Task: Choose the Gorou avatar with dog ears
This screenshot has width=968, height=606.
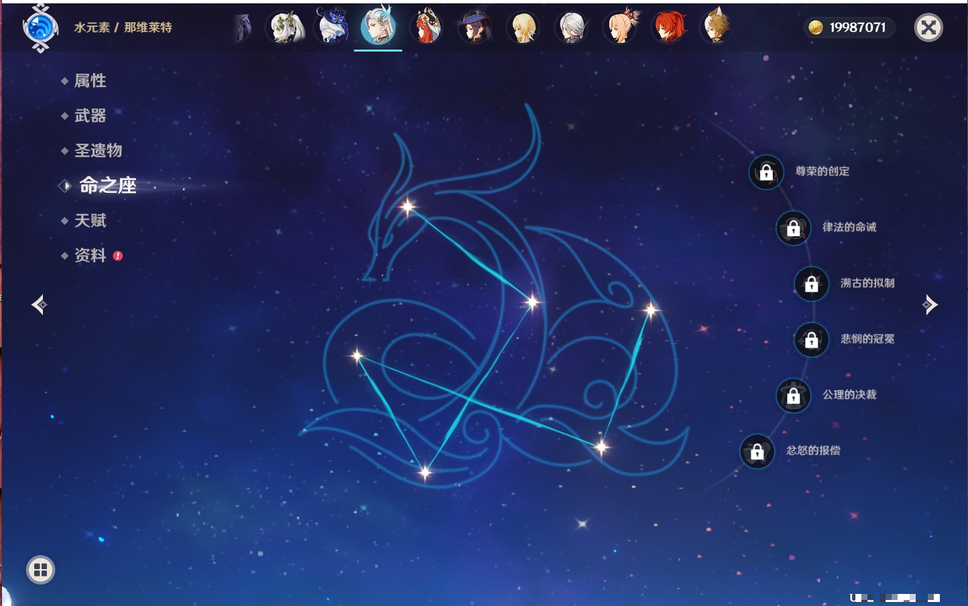Action: pyautogui.click(x=716, y=27)
